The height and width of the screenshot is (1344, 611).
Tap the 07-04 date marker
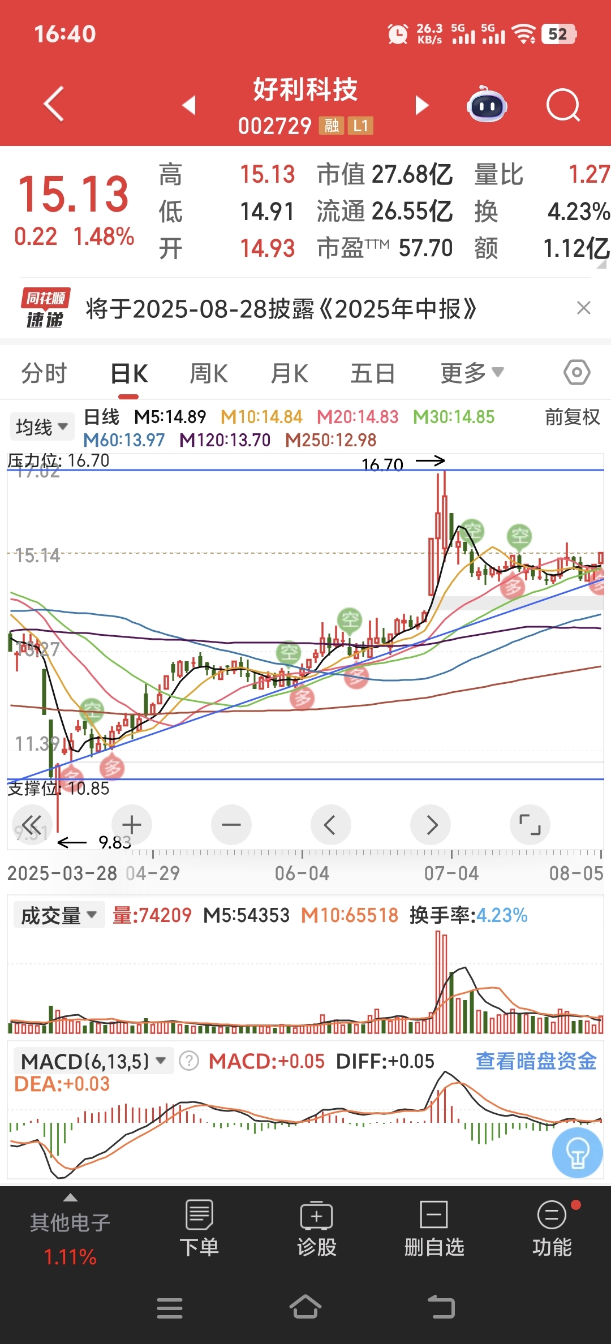click(x=451, y=873)
